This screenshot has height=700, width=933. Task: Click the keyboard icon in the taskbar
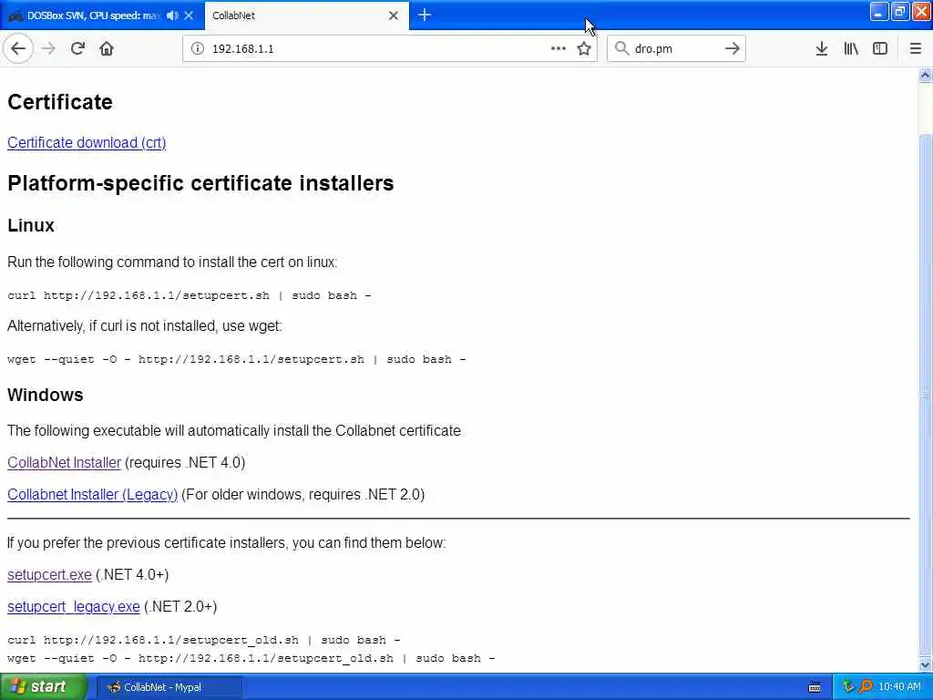pos(815,687)
